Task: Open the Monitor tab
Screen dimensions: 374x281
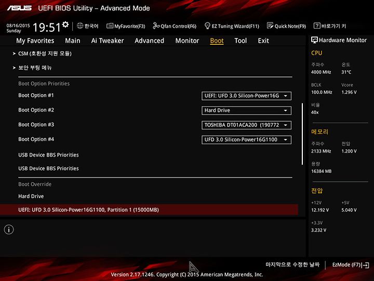Action: pos(187,41)
